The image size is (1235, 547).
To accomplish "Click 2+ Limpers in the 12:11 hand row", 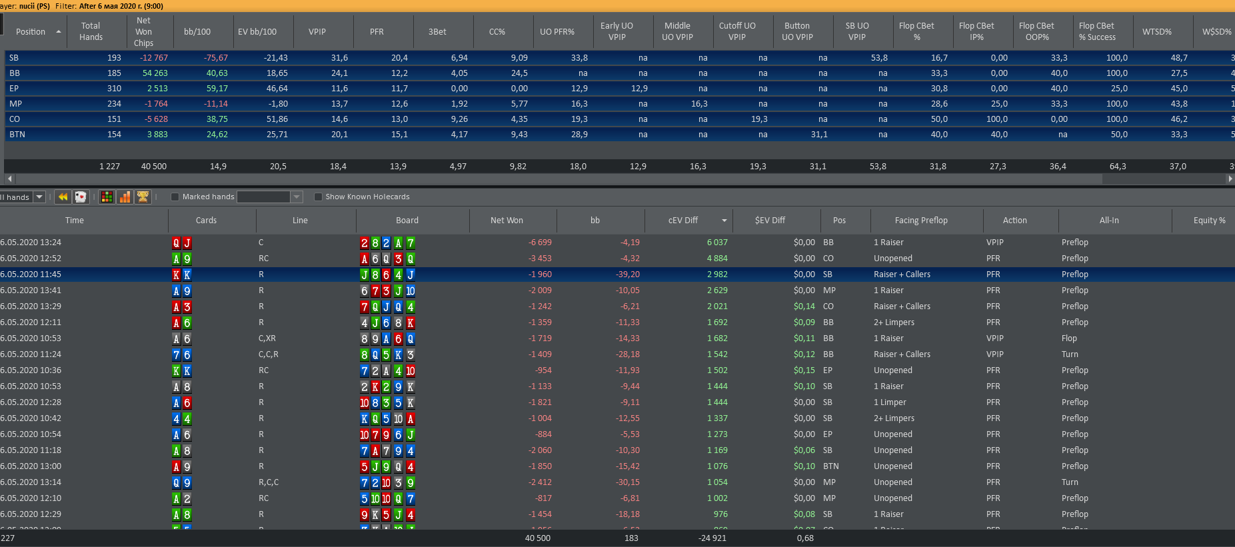I will [x=894, y=322].
